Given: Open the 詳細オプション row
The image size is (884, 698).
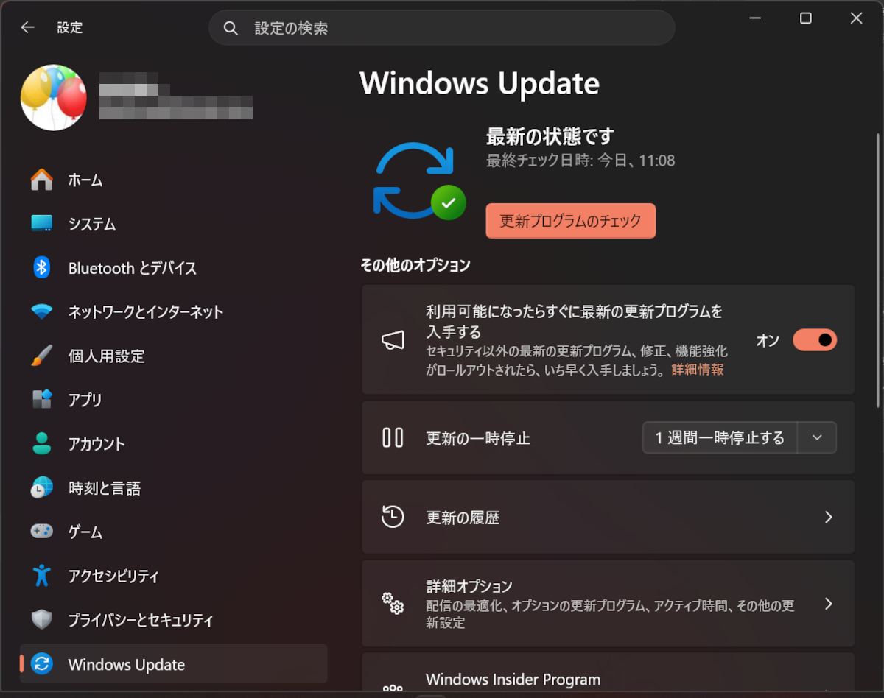Looking at the screenshot, I should point(608,603).
